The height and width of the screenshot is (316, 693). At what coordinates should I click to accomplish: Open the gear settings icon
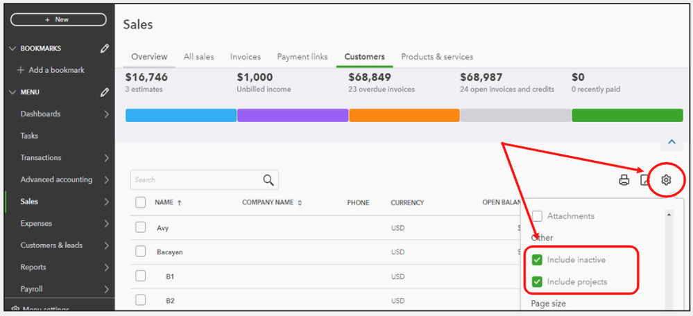coord(666,180)
